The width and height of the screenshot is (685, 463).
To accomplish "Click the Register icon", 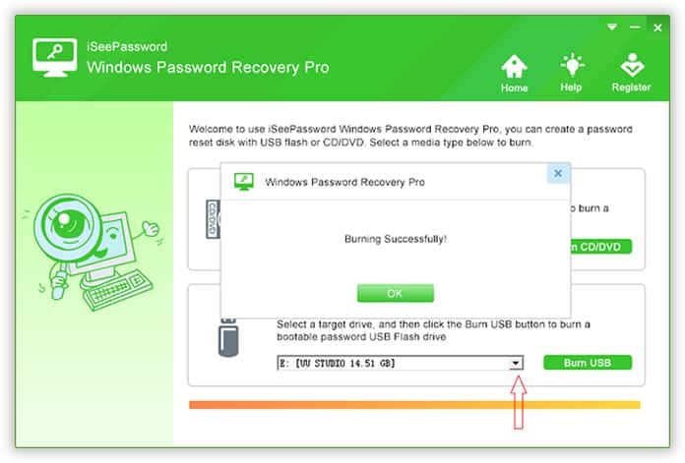I will 632,66.
